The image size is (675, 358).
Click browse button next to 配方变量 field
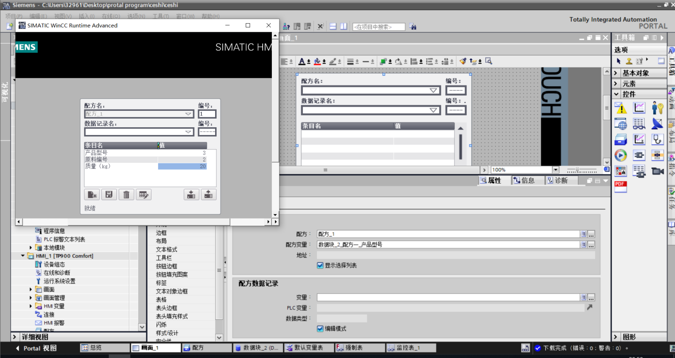click(x=591, y=244)
